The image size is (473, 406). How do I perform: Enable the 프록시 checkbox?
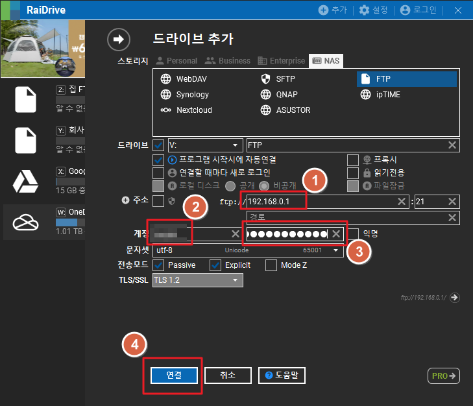(x=352, y=160)
